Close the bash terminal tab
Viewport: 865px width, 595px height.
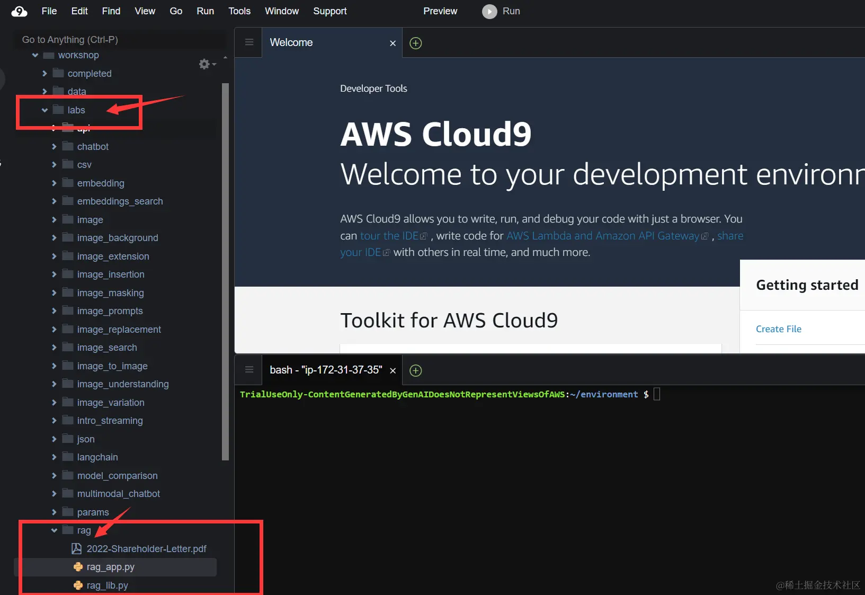(x=393, y=370)
